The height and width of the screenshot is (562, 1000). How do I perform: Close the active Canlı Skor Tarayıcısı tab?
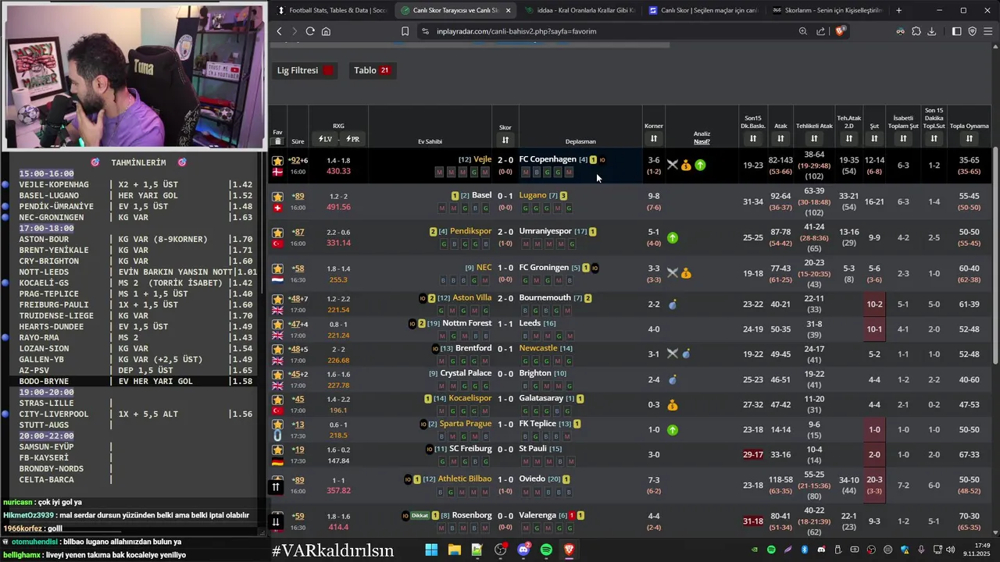point(509,10)
